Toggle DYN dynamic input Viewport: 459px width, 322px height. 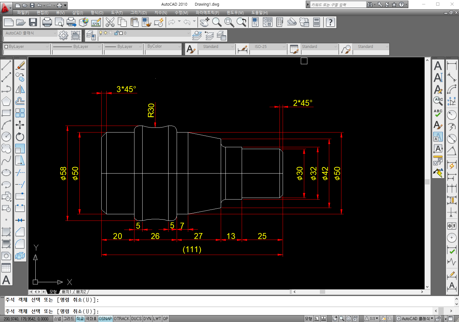[x=148, y=319]
